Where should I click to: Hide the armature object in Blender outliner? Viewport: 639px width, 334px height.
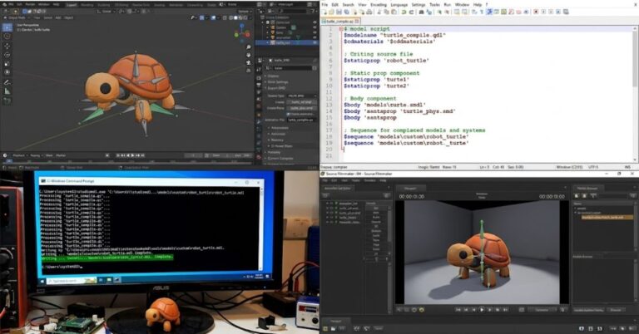click(x=315, y=37)
